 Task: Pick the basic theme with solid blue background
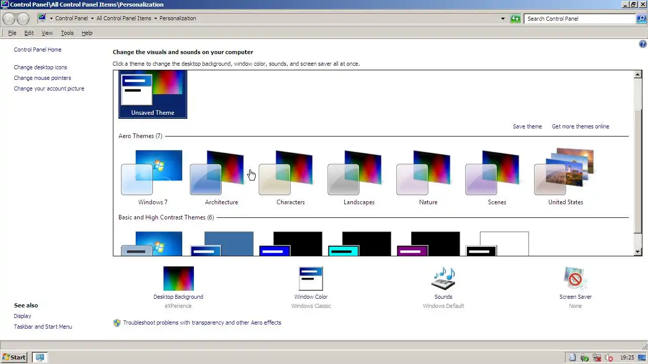[x=222, y=244]
